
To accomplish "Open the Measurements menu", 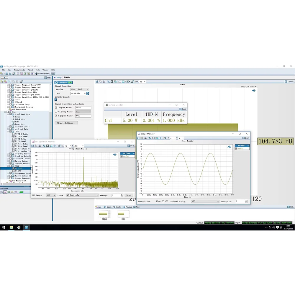I will click(19, 70).
